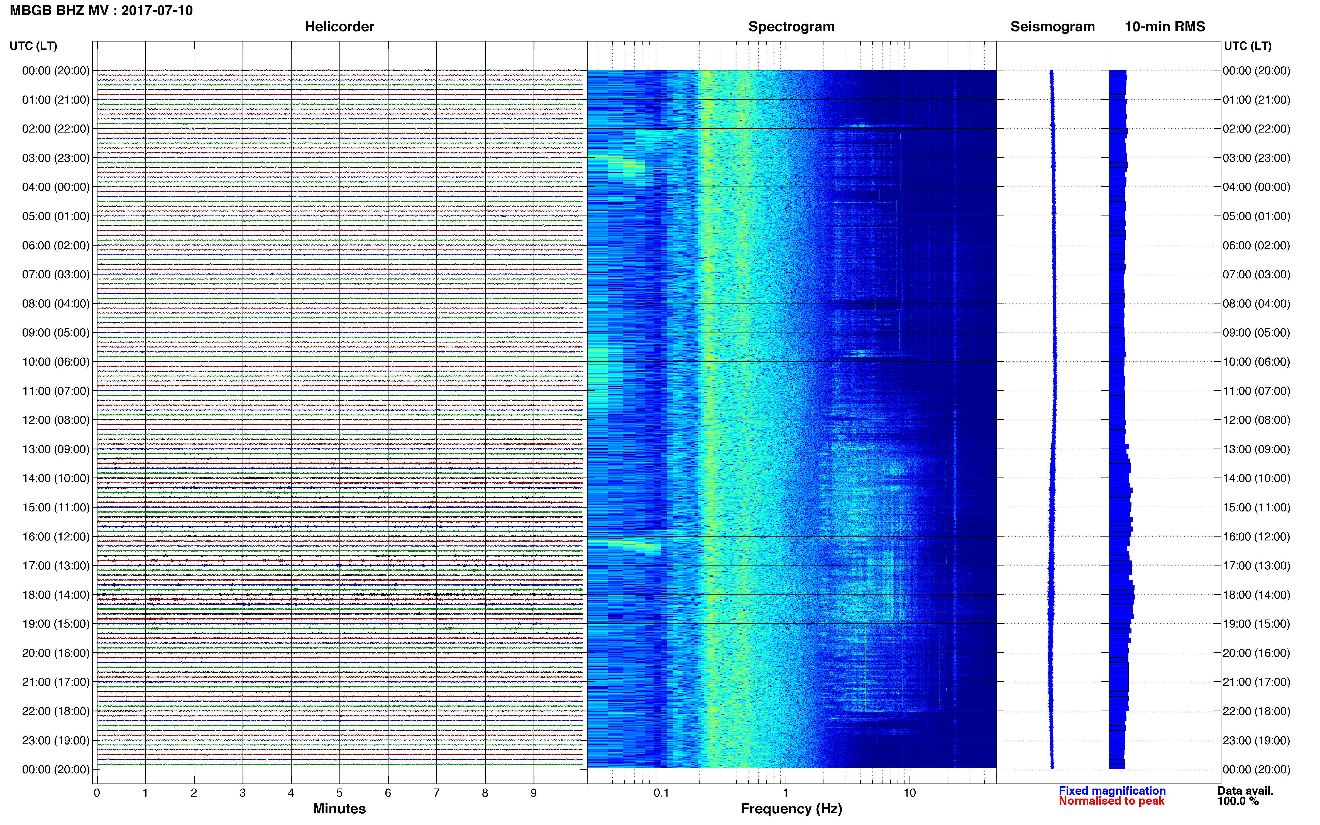The height and width of the screenshot is (825, 1320).
Task: Click the 'UTC (LT)' header above the right time axis
Action: pyautogui.click(x=1247, y=46)
